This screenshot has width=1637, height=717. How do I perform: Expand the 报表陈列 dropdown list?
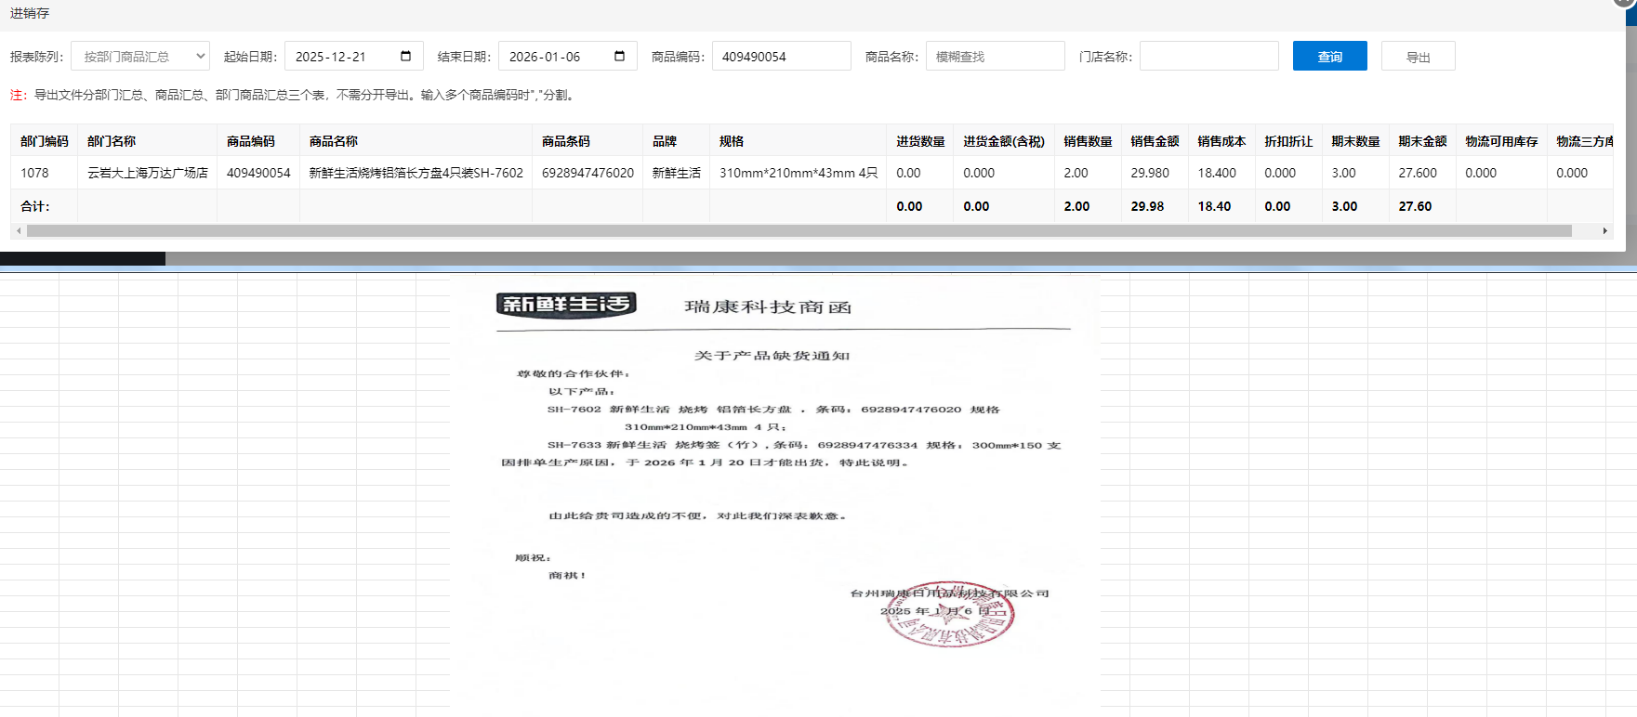pos(140,57)
